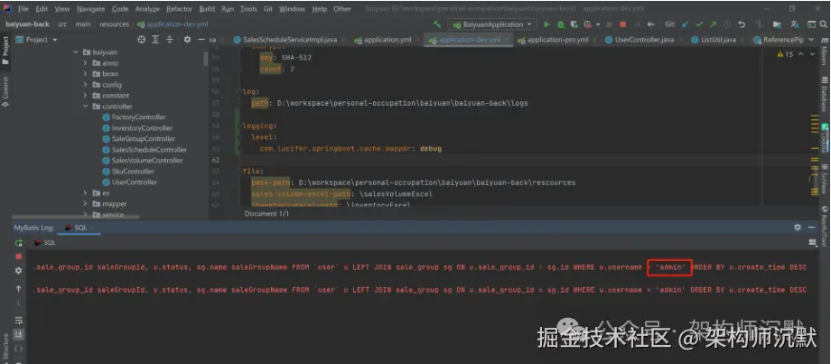The width and height of the screenshot is (831, 364).
Task: Click Git Update Project blue arrow
Action: tap(686, 24)
